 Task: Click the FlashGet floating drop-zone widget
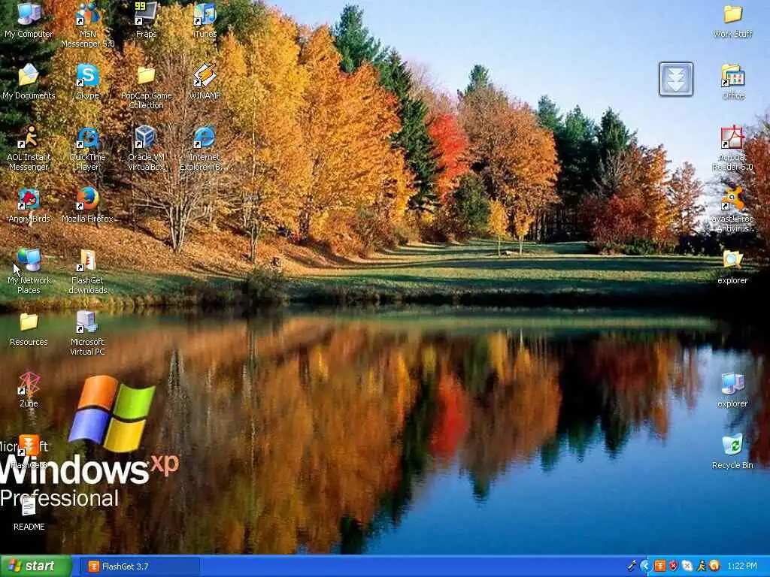point(676,79)
